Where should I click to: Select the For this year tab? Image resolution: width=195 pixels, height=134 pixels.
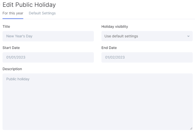click(x=13, y=13)
